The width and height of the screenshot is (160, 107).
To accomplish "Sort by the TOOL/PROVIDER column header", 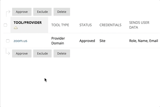I will (28, 22).
